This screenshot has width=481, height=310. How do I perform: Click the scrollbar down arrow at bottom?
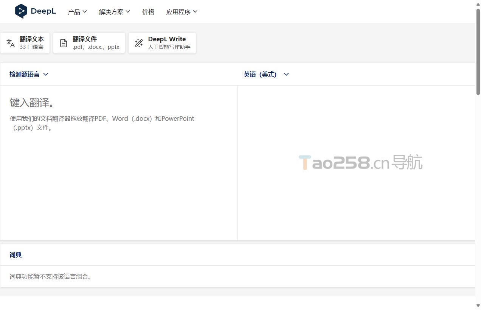coord(478,306)
